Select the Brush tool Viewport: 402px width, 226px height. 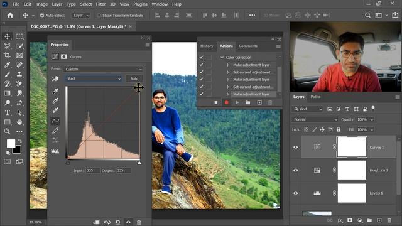7,74
